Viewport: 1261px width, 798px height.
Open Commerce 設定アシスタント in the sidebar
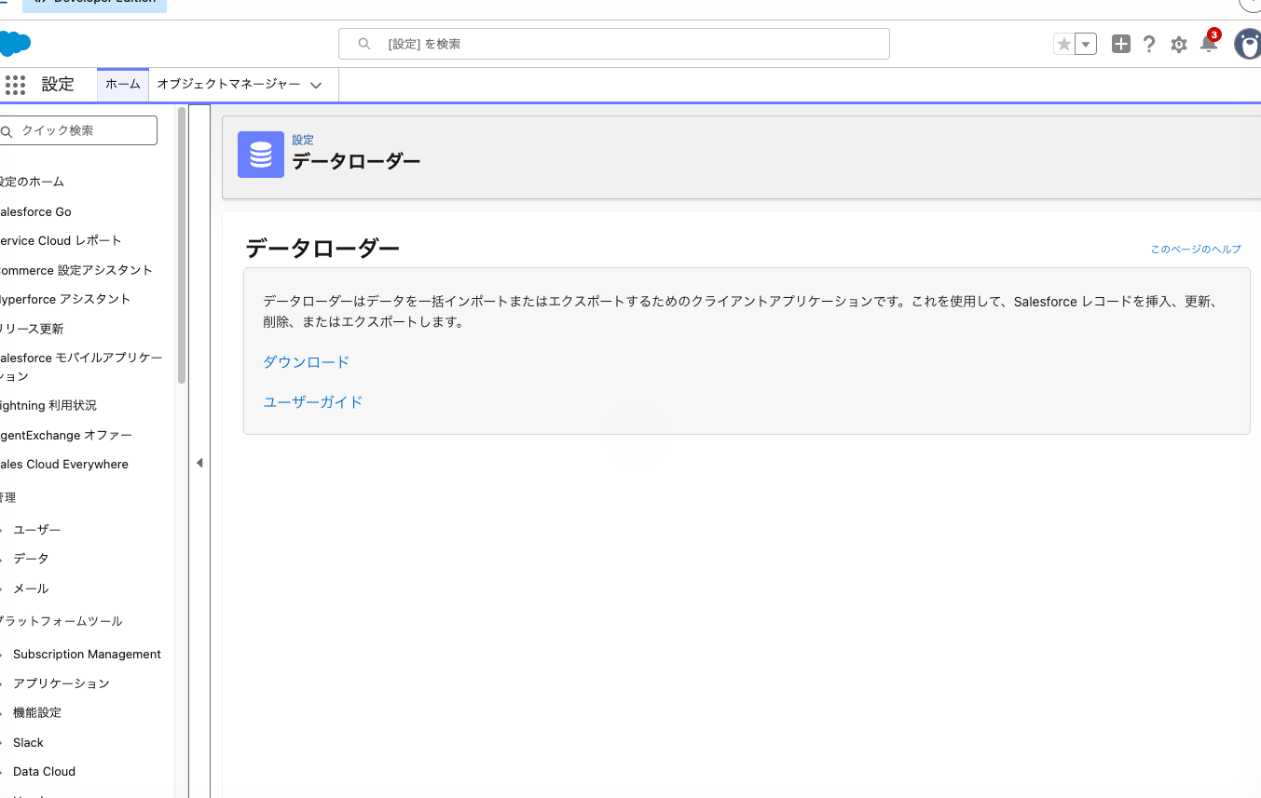pos(76,270)
